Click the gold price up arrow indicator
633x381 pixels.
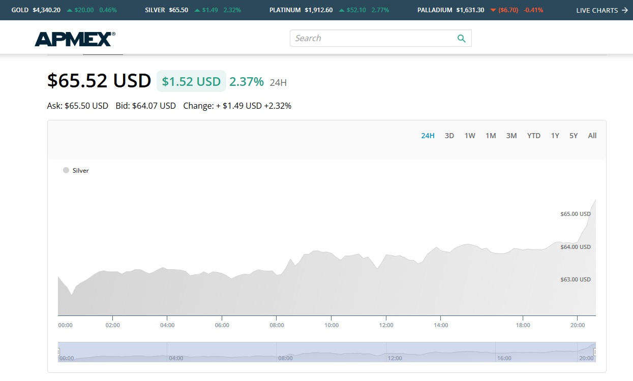[x=69, y=10]
